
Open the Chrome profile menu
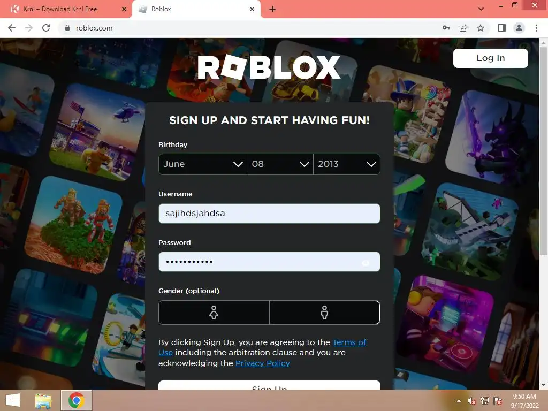click(519, 28)
